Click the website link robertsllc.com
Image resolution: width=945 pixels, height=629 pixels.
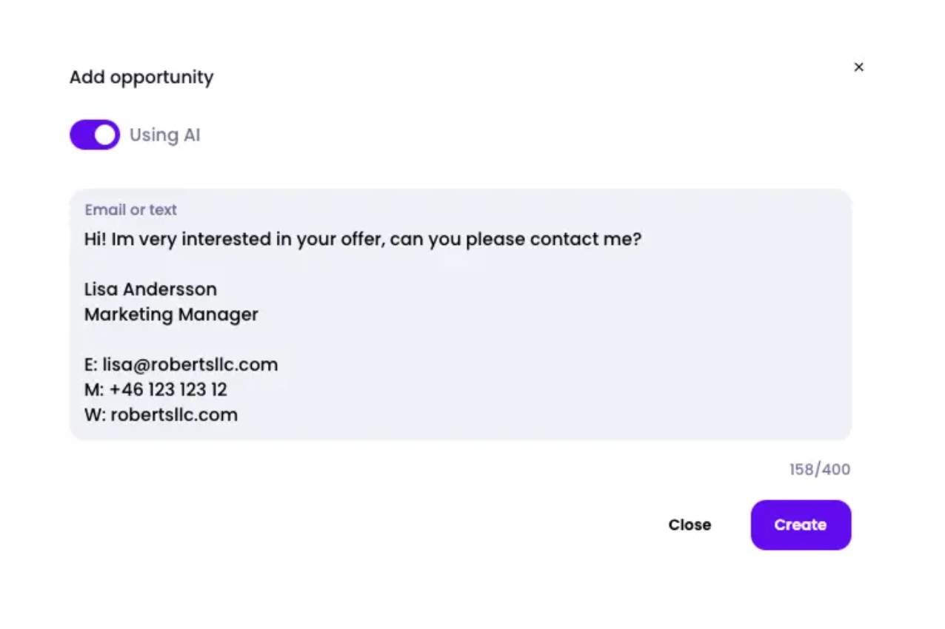click(174, 414)
